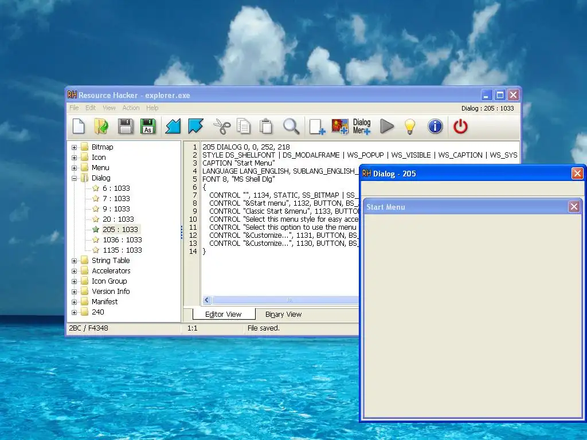
Task: Click the CAPTION "Start Menu" code line
Action: tap(238, 163)
